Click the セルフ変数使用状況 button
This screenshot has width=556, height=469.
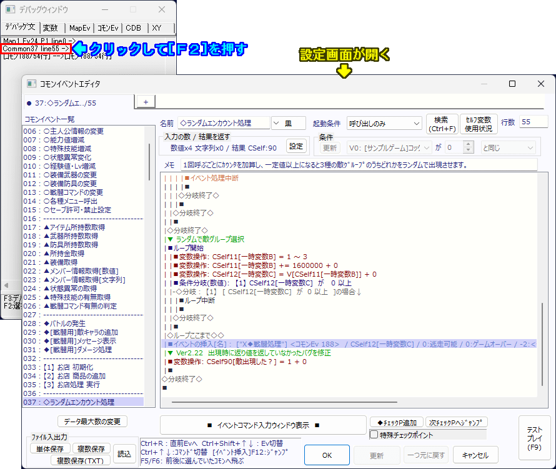click(479, 124)
